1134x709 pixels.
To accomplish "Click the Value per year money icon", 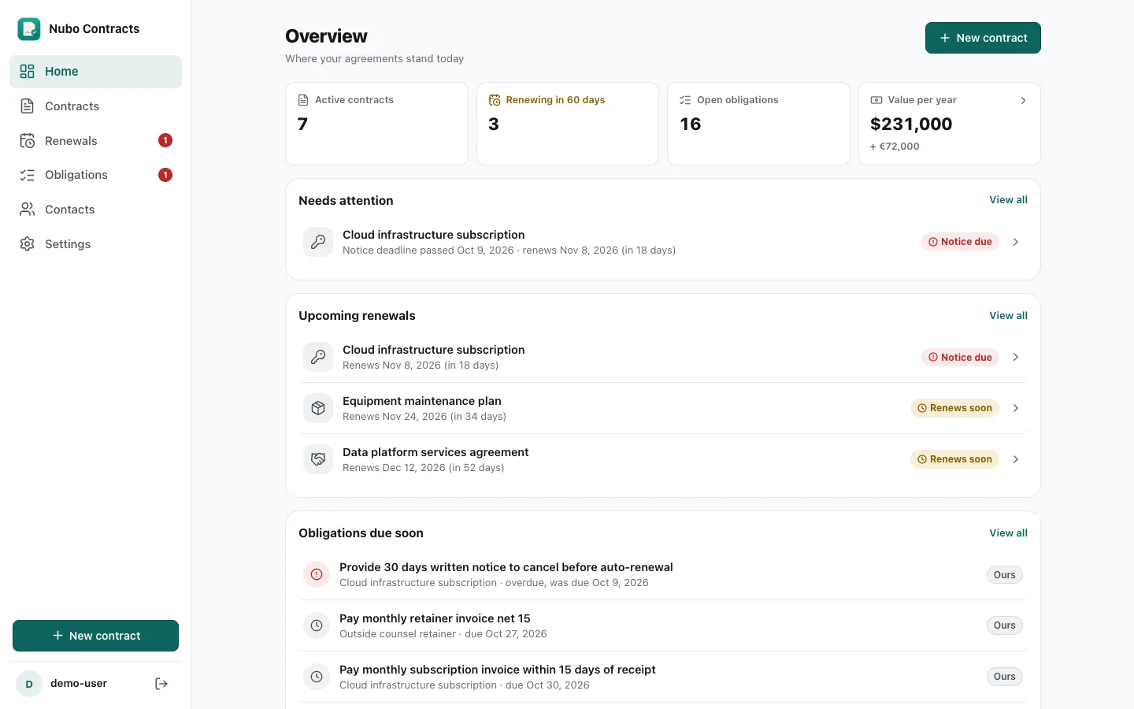I will point(876,100).
